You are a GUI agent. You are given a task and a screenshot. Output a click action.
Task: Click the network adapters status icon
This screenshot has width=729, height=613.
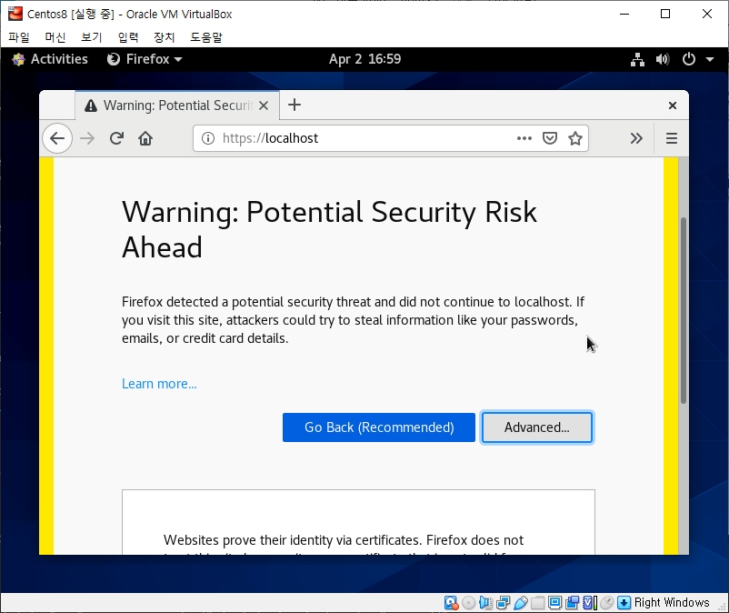point(503,603)
